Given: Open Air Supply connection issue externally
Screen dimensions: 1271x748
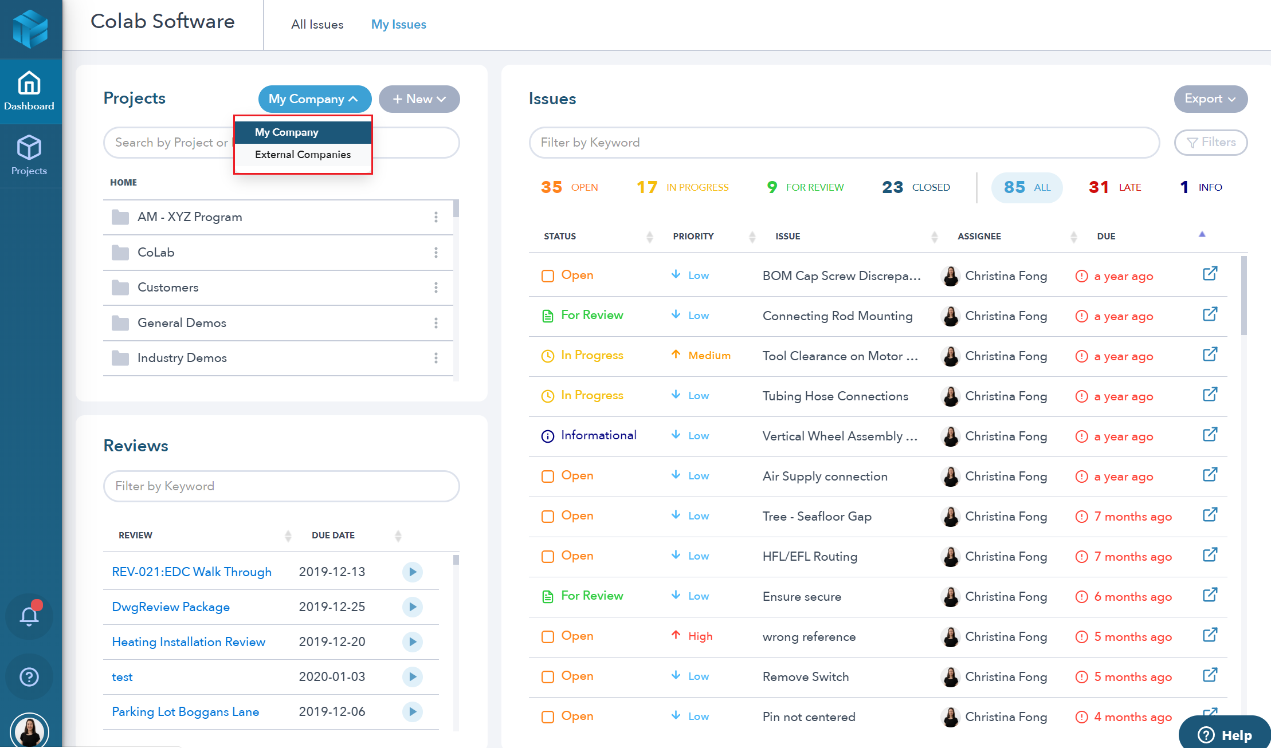Looking at the screenshot, I should 1210,475.
